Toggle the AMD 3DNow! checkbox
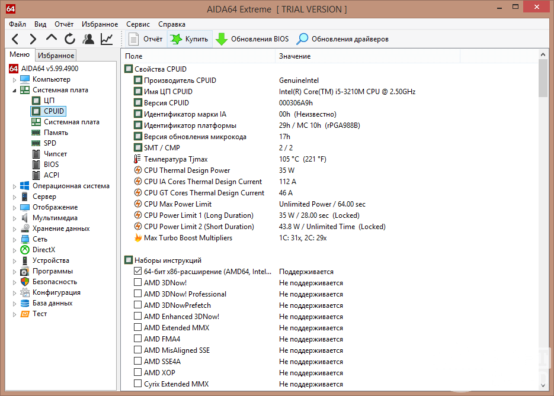This screenshot has width=554, height=396. click(x=138, y=282)
